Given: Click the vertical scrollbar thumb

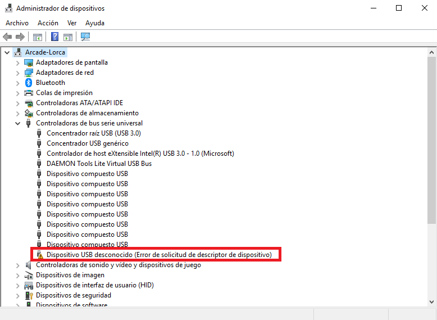Looking at the screenshot, I should (x=431, y=140).
